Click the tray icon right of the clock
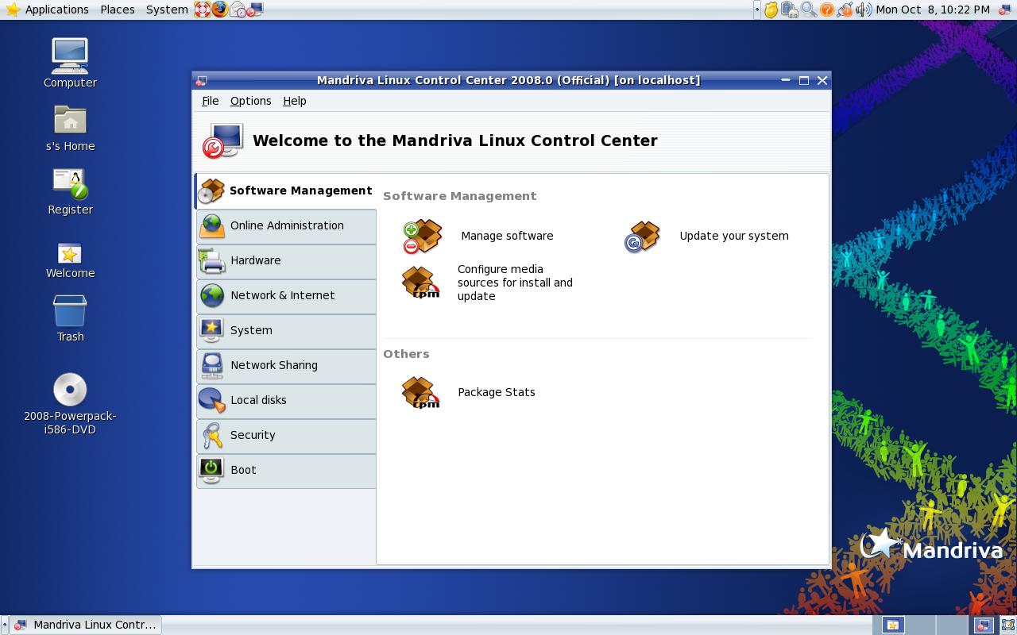Screen dimensions: 1017x635 click(1004, 10)
